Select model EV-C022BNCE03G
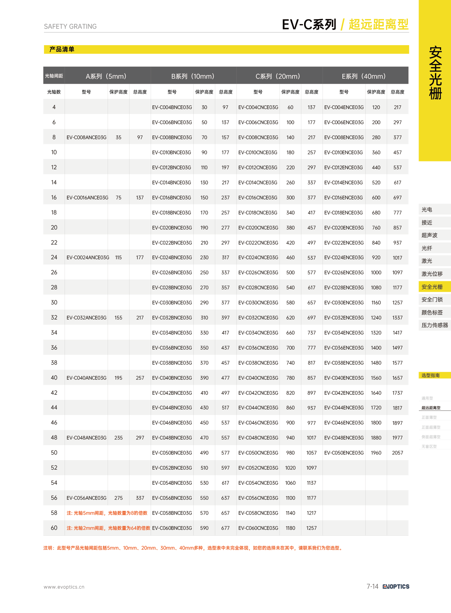This screenshot has height=613, width=451. [x=172, y=243]
